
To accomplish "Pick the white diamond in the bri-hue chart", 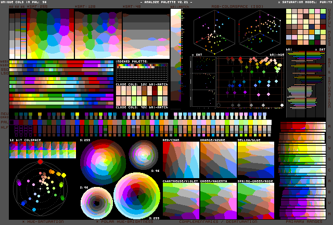I will point(282,105).
